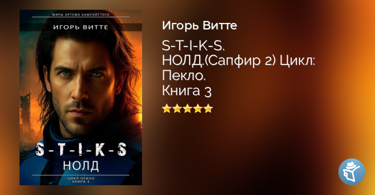This screenshot has width=375, height=195.
Task: Click the НОЛД.(Сапфир 2) Цикл: title line
Action: point(239,61)
